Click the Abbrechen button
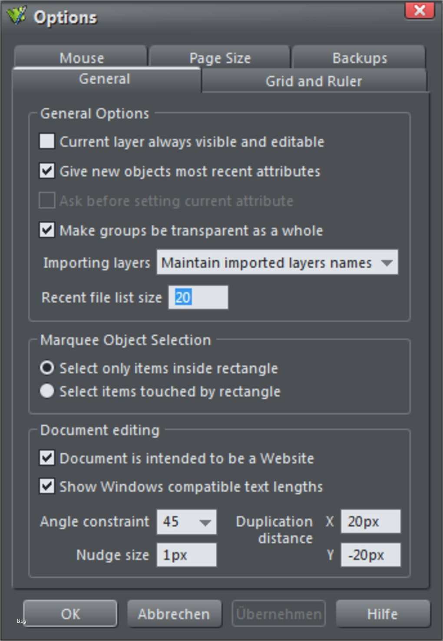443x641 pixels. pos(174,614)
